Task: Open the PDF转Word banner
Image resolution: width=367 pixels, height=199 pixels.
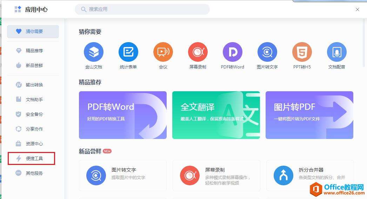Action: 123,115
